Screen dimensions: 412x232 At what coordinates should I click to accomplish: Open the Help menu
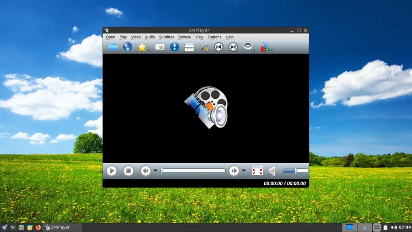229,37
